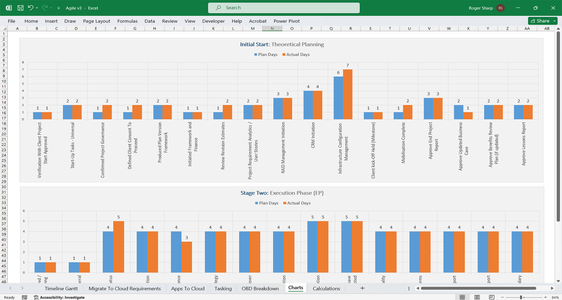Switch to the Calculations sheet tab
Image resolution: width=562 pixels, height=300 pixels.
click(x=326, y=288)
